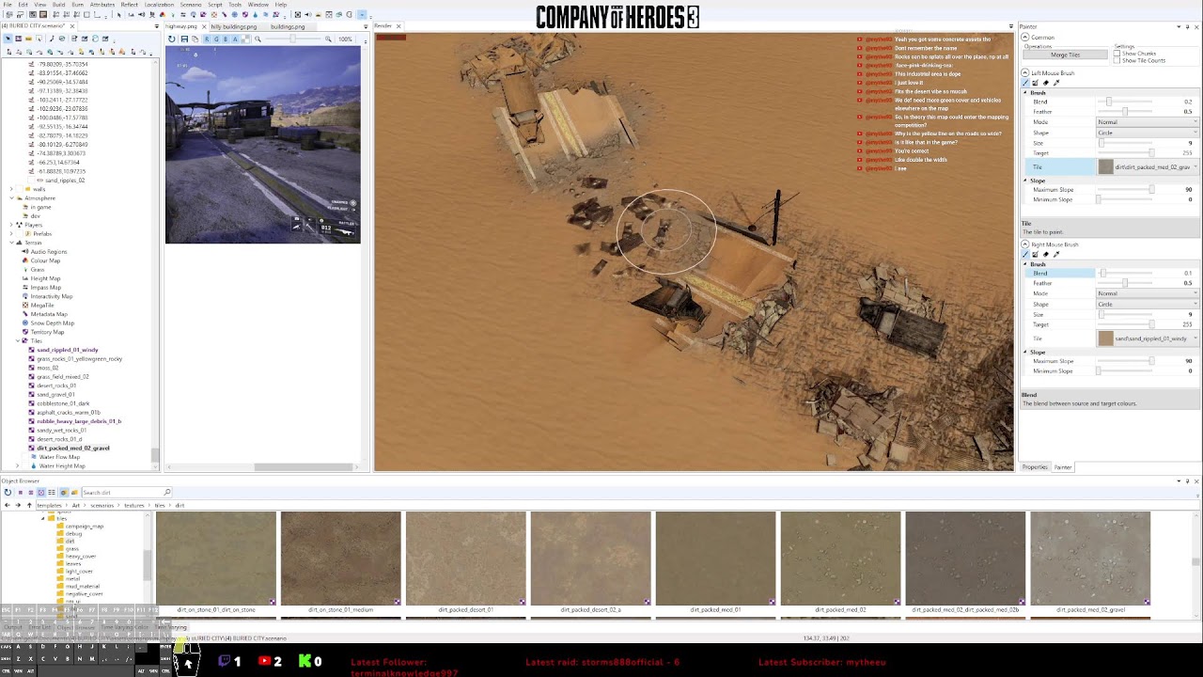Collapse the Tiles tree node
The width and height of the screenshot is (1203, 677).
[20, 341]
